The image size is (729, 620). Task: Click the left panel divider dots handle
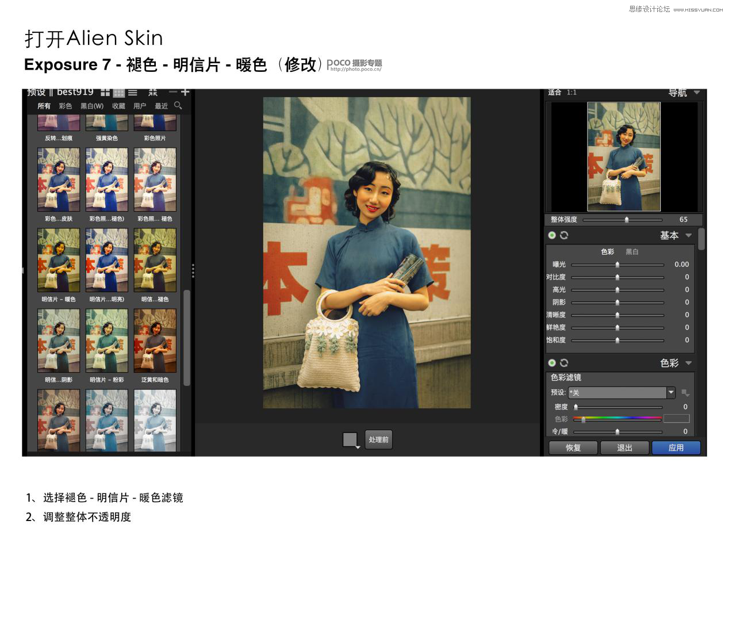coord(193,271)
